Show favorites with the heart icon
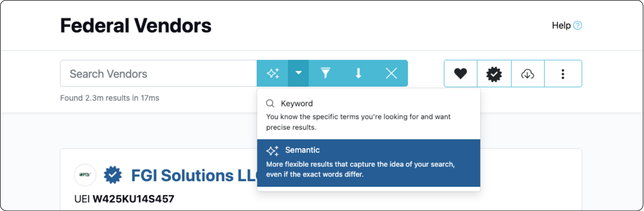Image resolution: width=644 pixels, height=211 pixels. pyautogui.click(x=460, y=74)
